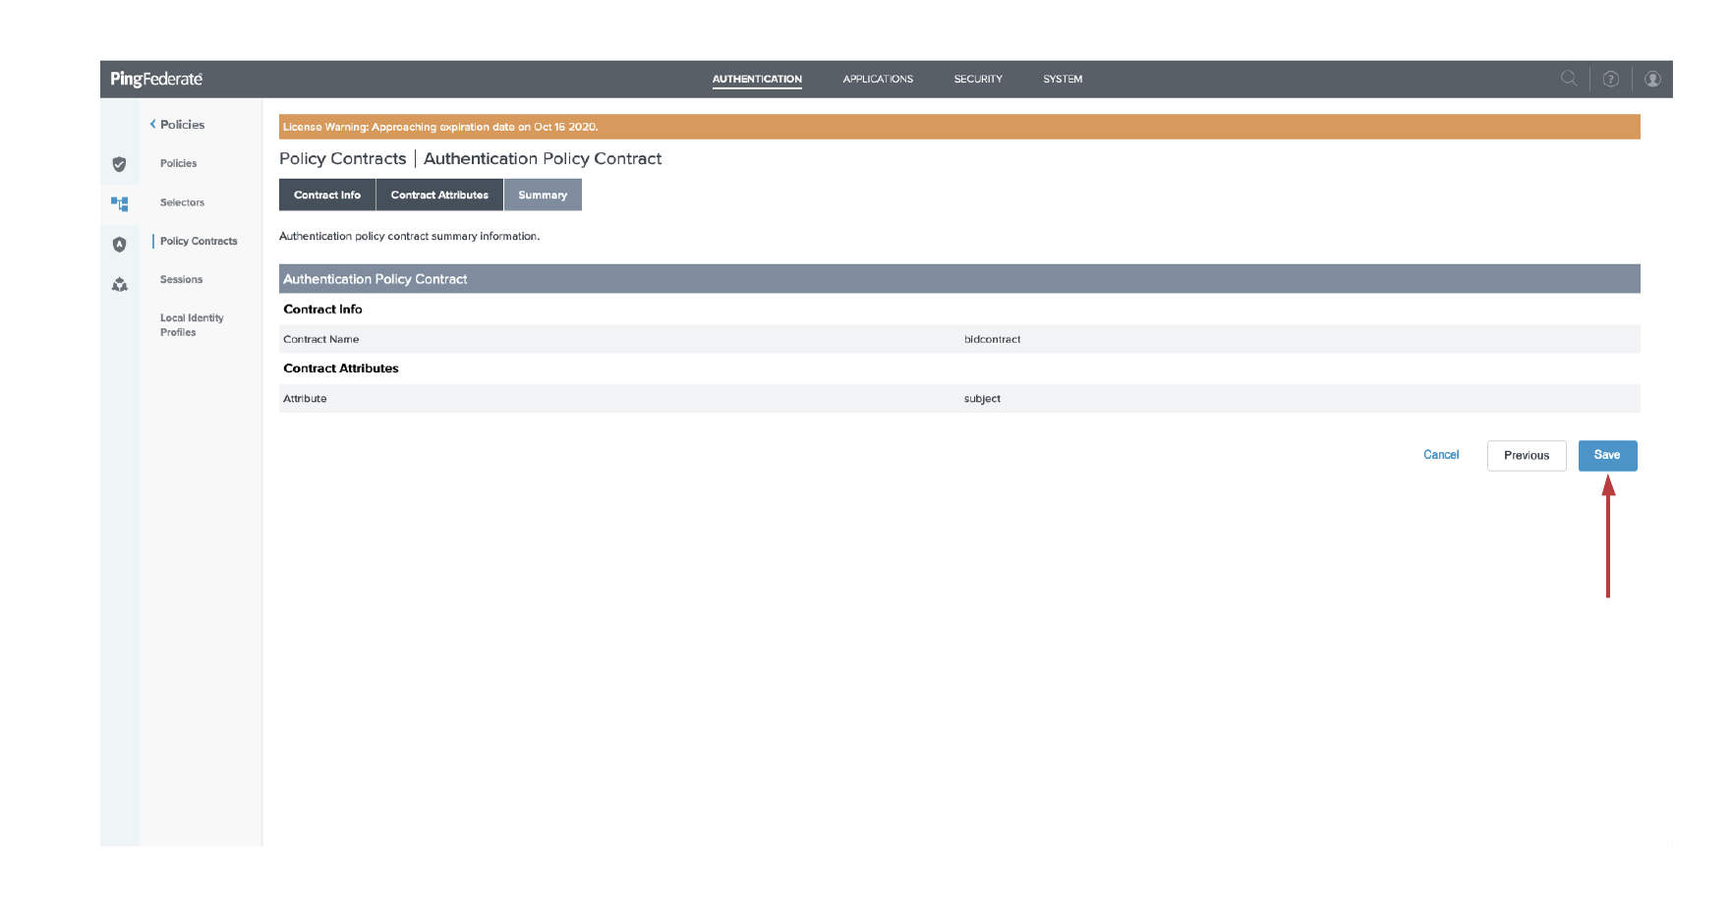Open search with the magnifier icon

click(1569, 79)
